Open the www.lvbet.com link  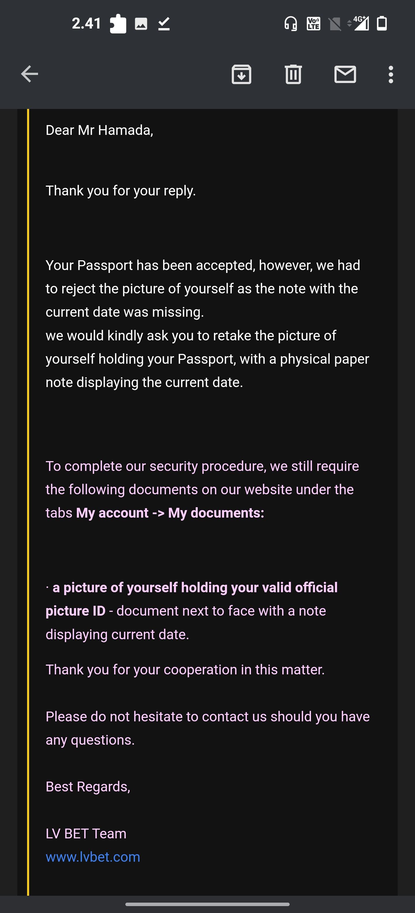click(93, 857)
